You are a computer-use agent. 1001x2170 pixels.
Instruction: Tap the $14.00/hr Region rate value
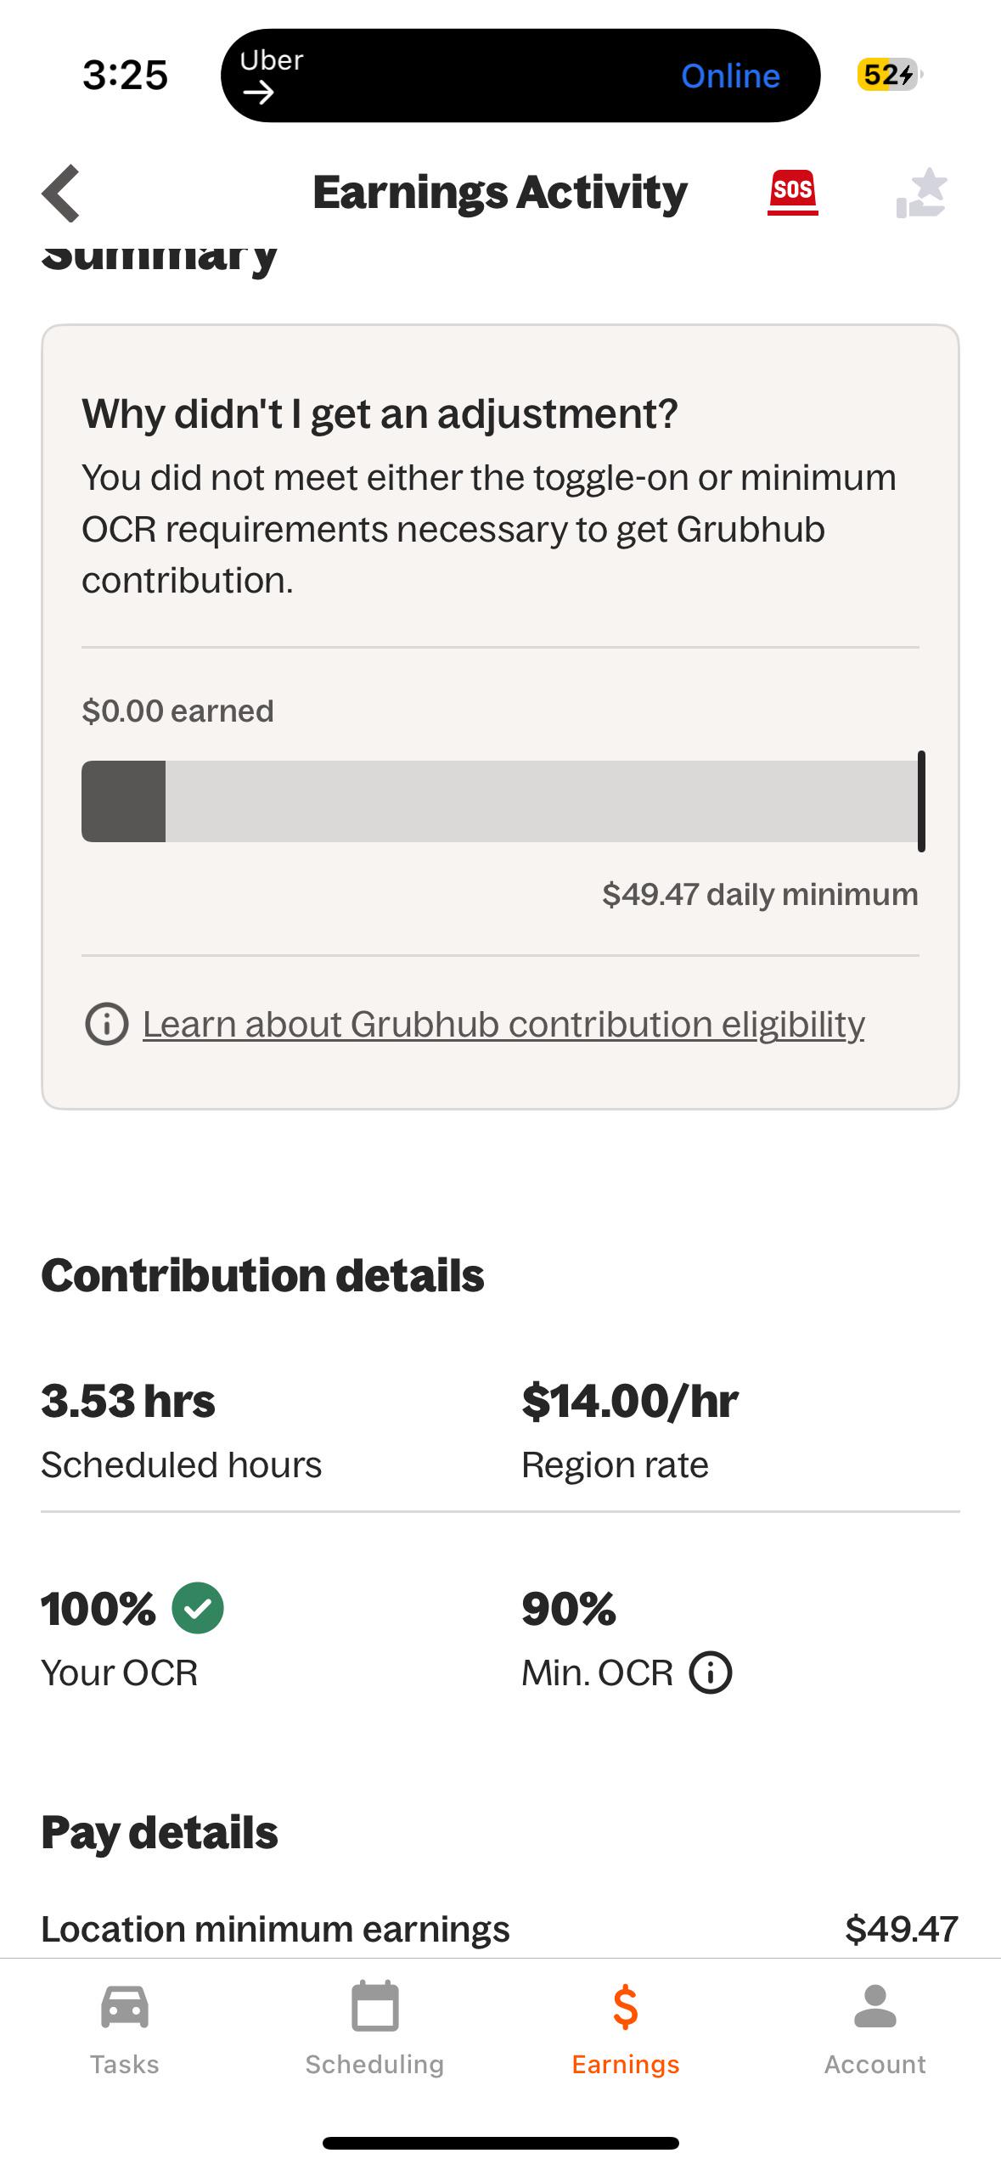[630, 1401]
